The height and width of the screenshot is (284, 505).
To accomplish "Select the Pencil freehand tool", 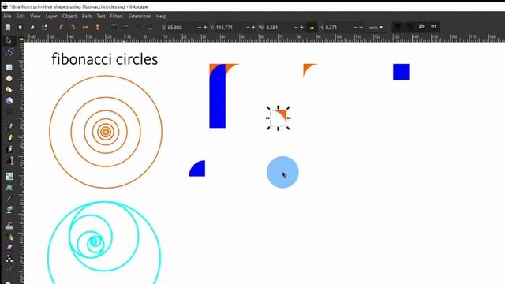I will click(9, 138).
